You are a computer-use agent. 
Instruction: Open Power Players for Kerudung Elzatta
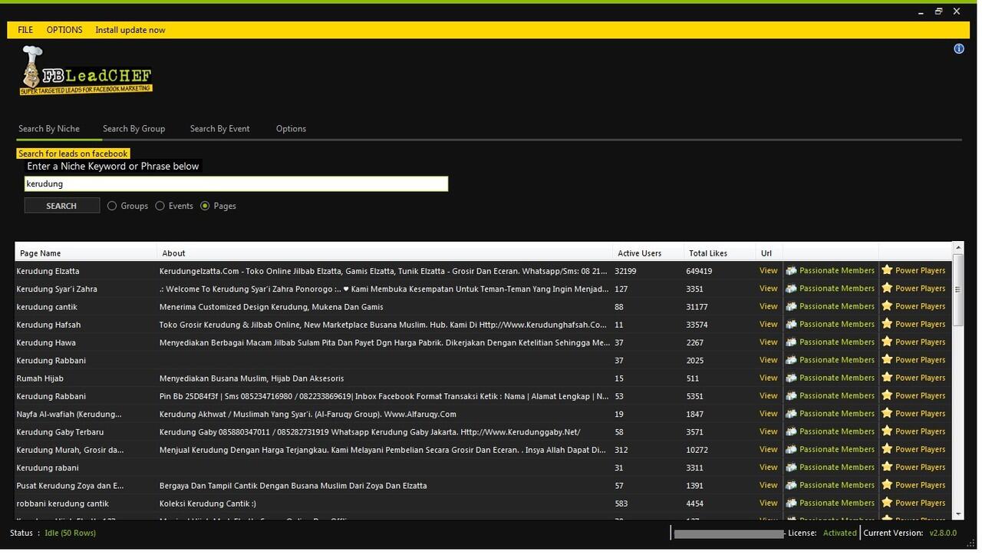(x=913, y=270)
